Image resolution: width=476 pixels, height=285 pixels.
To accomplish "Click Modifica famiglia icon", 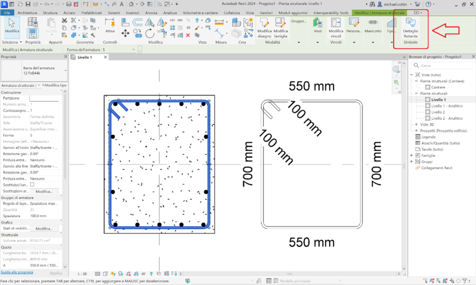I will (280, 27).
